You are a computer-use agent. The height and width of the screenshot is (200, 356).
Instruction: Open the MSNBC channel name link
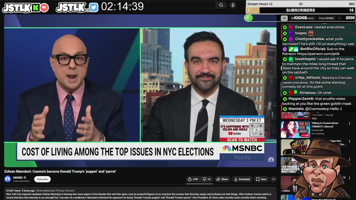tap(18, 178)
